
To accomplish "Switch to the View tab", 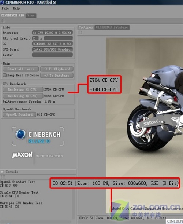I will click(31, 15).
